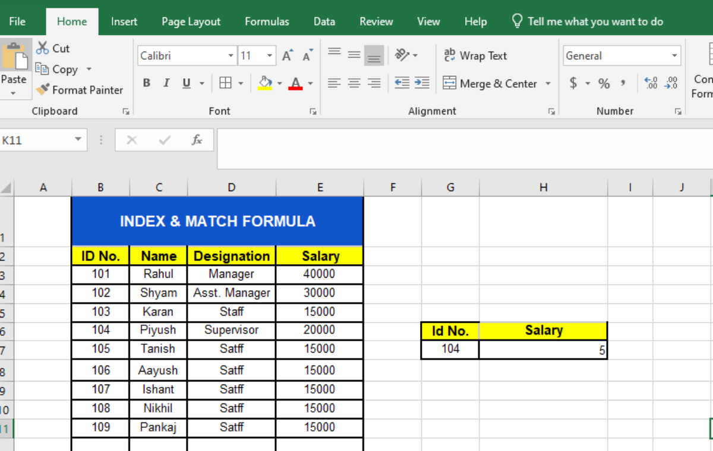
Task: Click the Copy icon
Action: 42,69
